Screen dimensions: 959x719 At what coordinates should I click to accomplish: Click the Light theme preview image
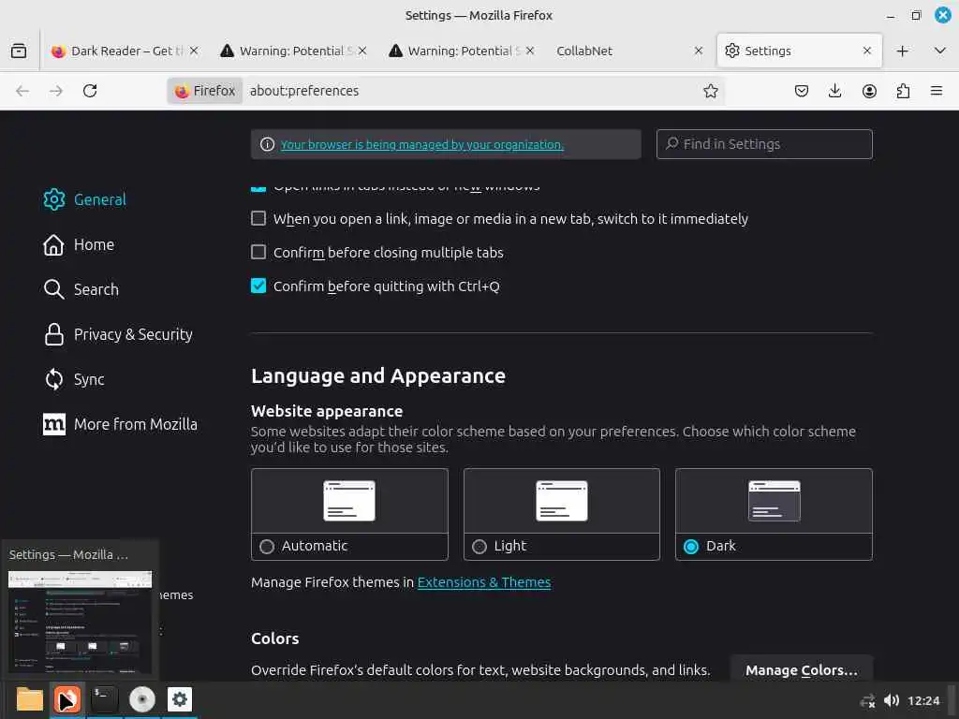click(x=562, y=502)
